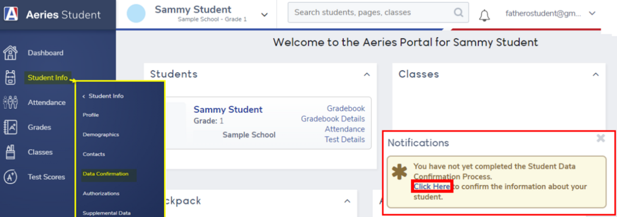The image size is (617, 217).
Task: Click the Student Info backpack icon
Action: click(10, 78)
